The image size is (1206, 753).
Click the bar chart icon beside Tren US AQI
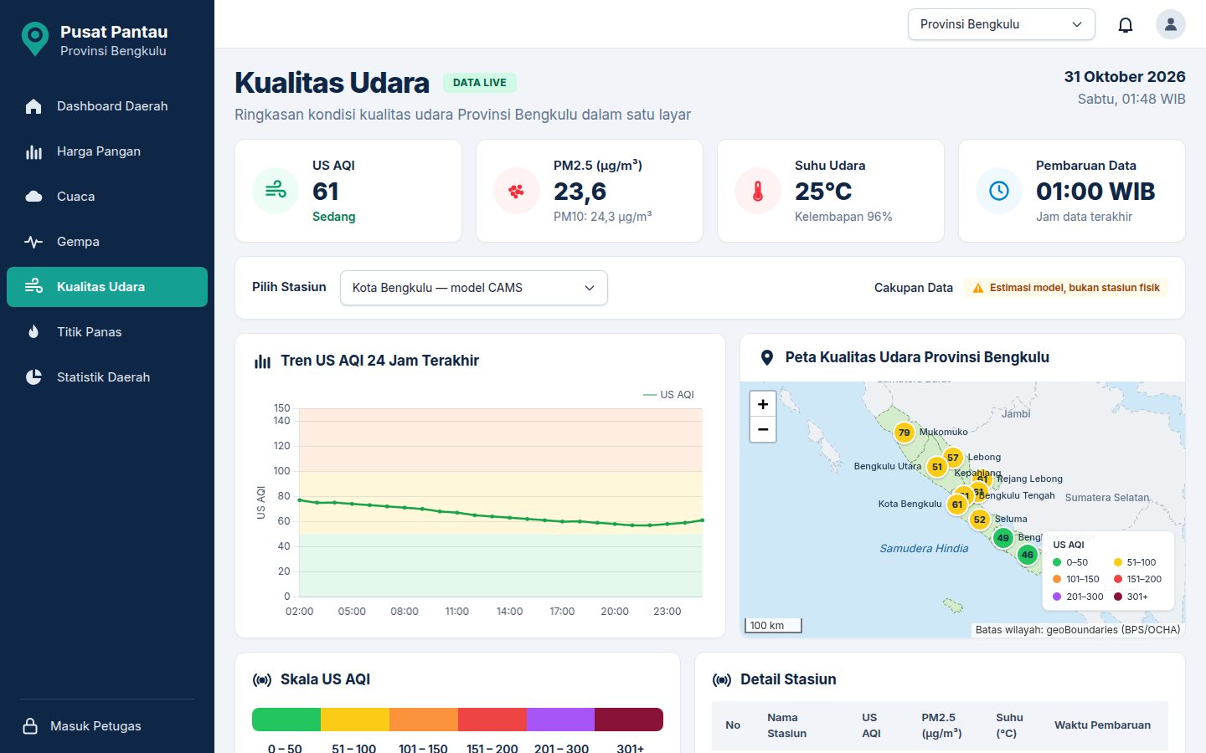point(262,361)
